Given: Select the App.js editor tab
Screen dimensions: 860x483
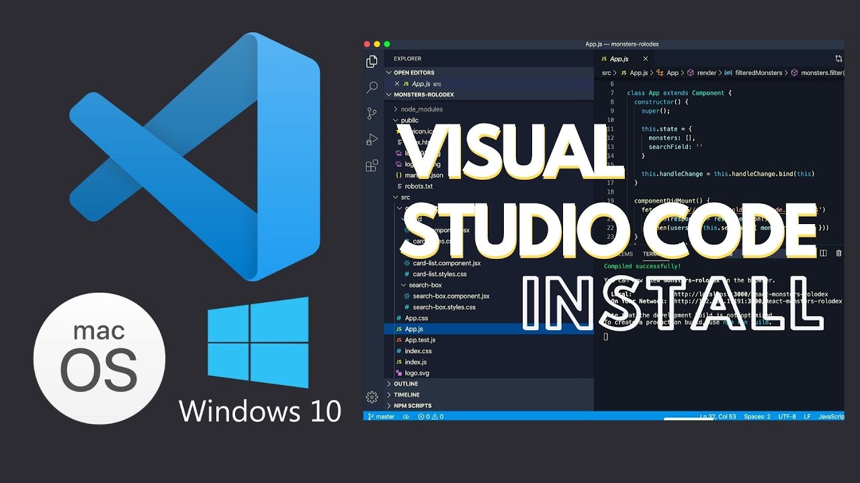Looking at the screenshot, I should click(x=618, y=59).
